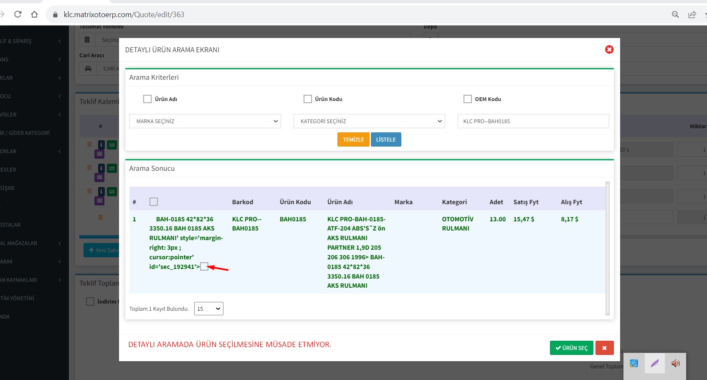707x380 pixels.
Task: Open the browser zoom magnifier icon
Action: pos(675,15)
